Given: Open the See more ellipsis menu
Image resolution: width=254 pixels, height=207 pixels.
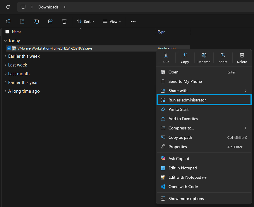Looking at the screenshot, I should coord(133,22).
